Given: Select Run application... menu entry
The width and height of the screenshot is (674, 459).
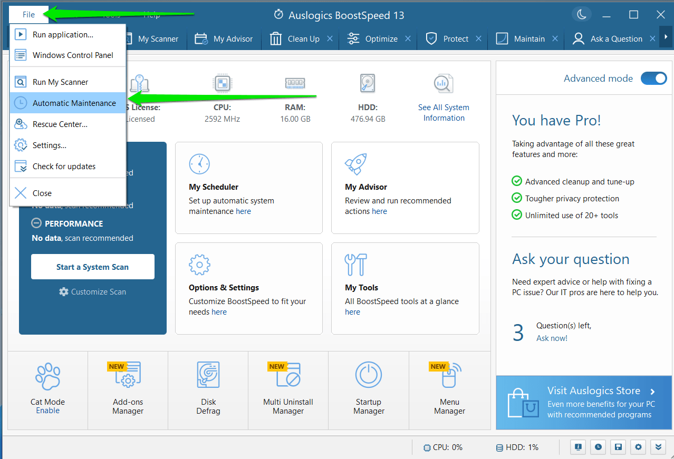Looking at the screenshot, I should [68, 35].
